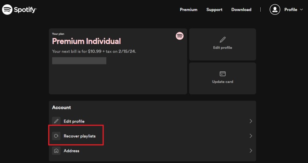Click the pencil icon beside Edit profile row
308x163 pixels.
[x=57, y=121]
